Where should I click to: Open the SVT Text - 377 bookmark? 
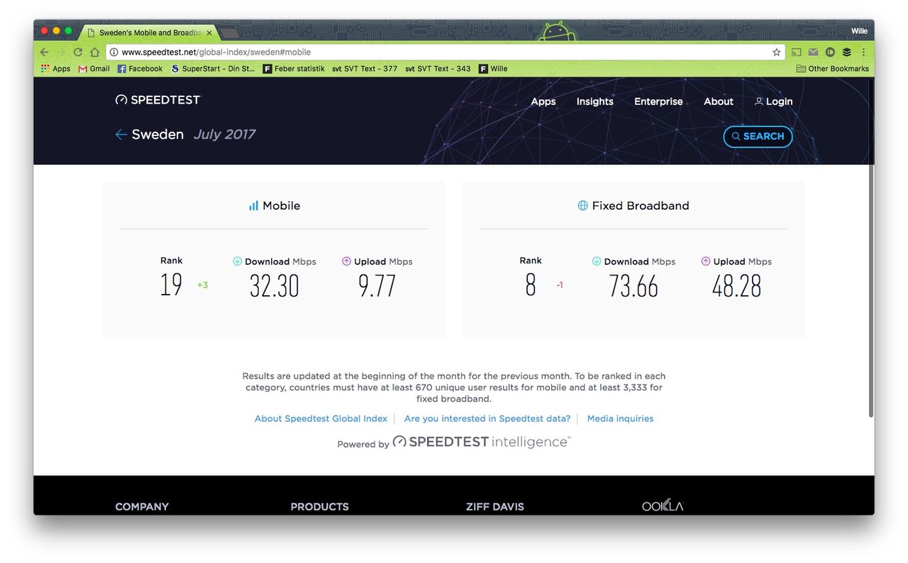365,69
